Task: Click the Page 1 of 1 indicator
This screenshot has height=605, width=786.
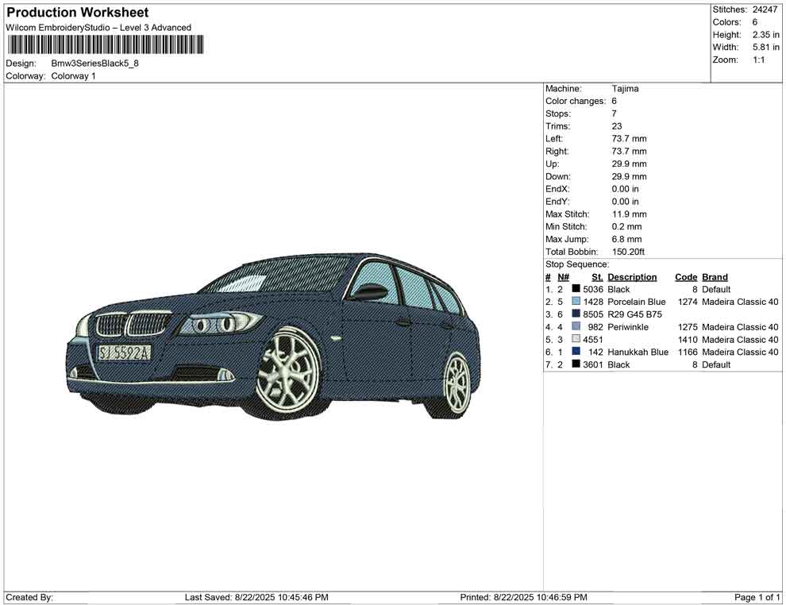Action: (757, 597)
